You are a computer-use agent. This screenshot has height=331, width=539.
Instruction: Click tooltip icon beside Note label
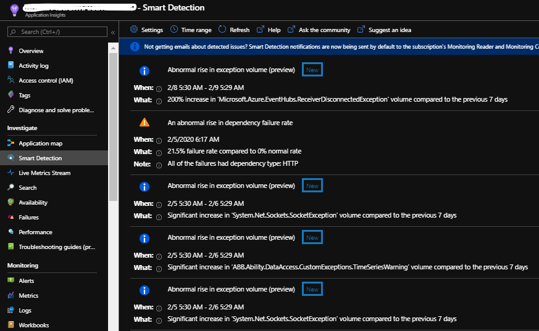coord(159,165)
